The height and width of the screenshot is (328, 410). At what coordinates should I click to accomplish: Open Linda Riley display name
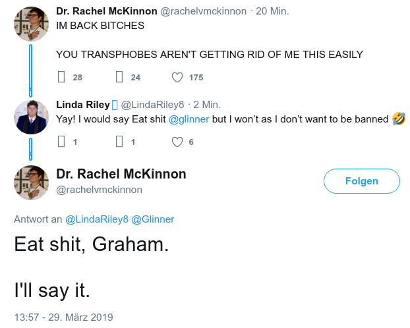(82, 105)
